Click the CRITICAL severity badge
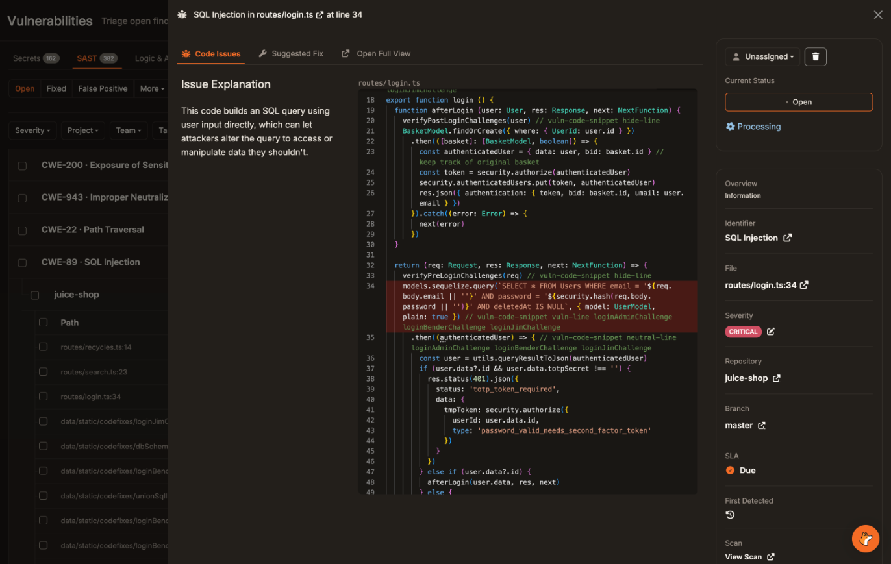This screenshot has height=564, width=891. (x=744, y=332)
